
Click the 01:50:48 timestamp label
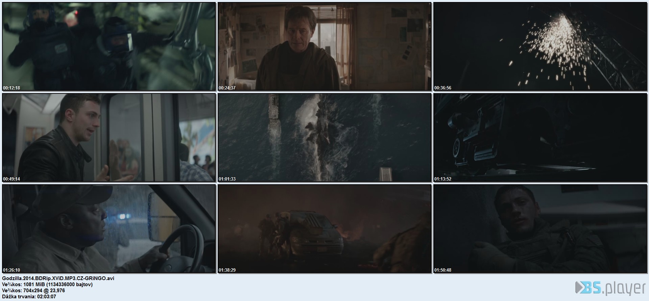[443, 270]
